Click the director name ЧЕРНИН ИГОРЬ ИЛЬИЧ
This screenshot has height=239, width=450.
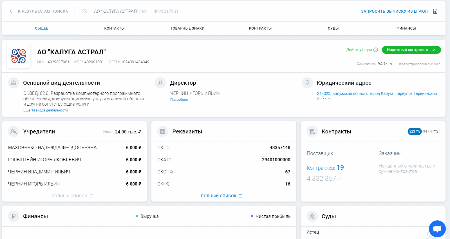[x=195, y=93]
